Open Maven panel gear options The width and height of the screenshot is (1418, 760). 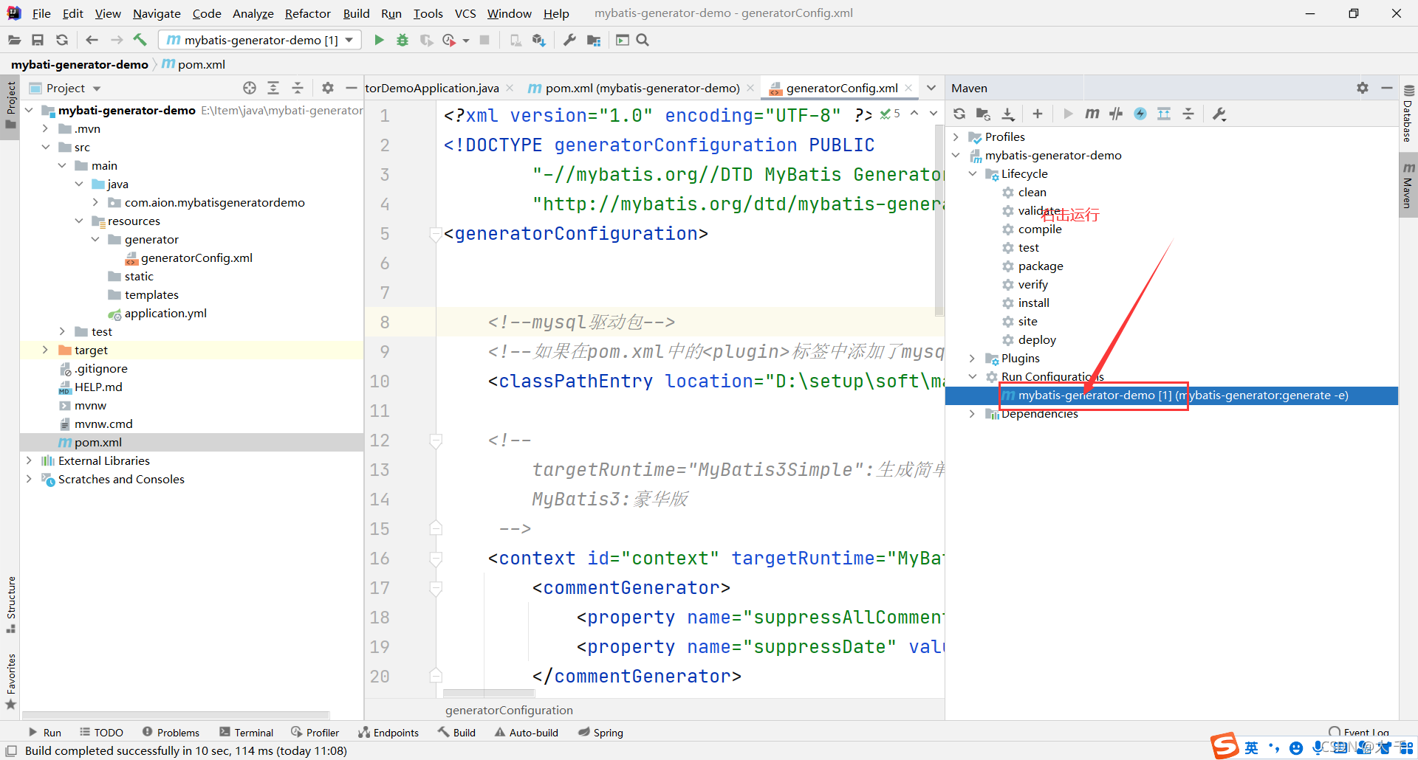pos(1363,88)
